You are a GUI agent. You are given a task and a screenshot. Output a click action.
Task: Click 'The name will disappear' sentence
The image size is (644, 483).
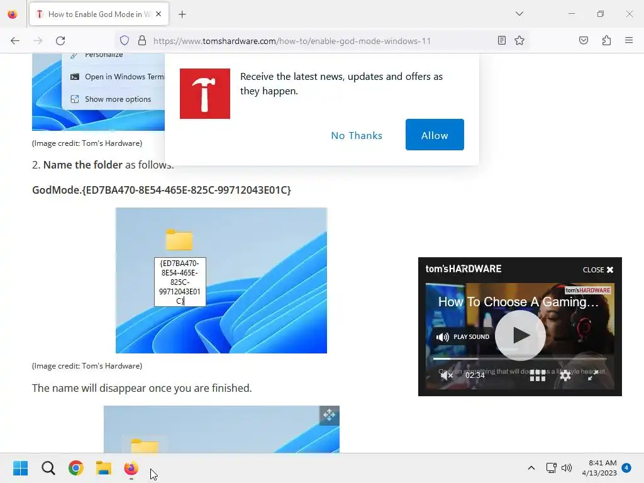(142, 388)
